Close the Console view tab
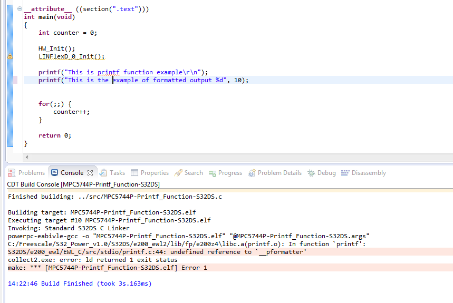Screen dimensions: 453x303 tap(90, 173)
